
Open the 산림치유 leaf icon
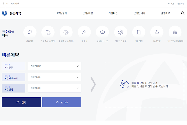point(30,32)
